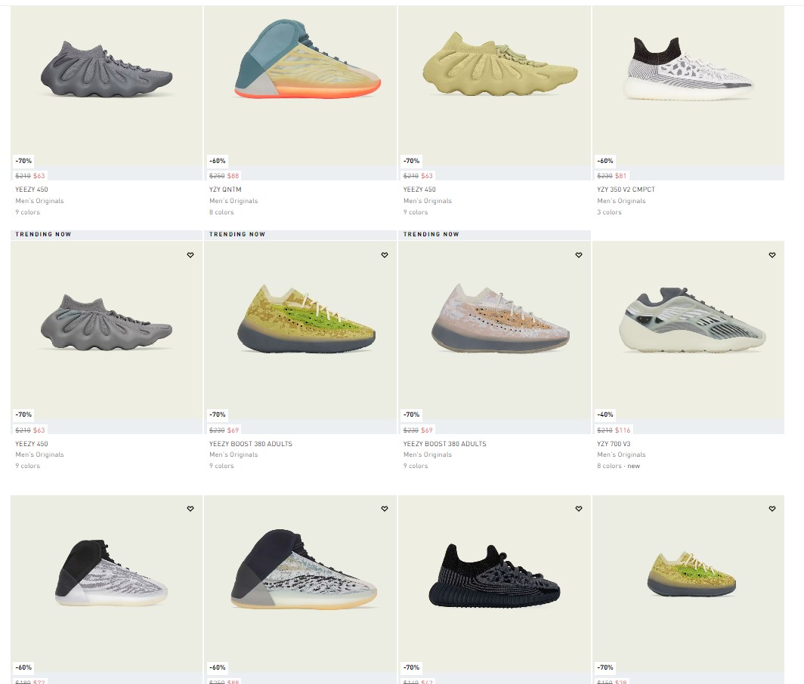Click wishlist heart on pink YEEZY BOOST 380
804x684 pixels.
578,255
